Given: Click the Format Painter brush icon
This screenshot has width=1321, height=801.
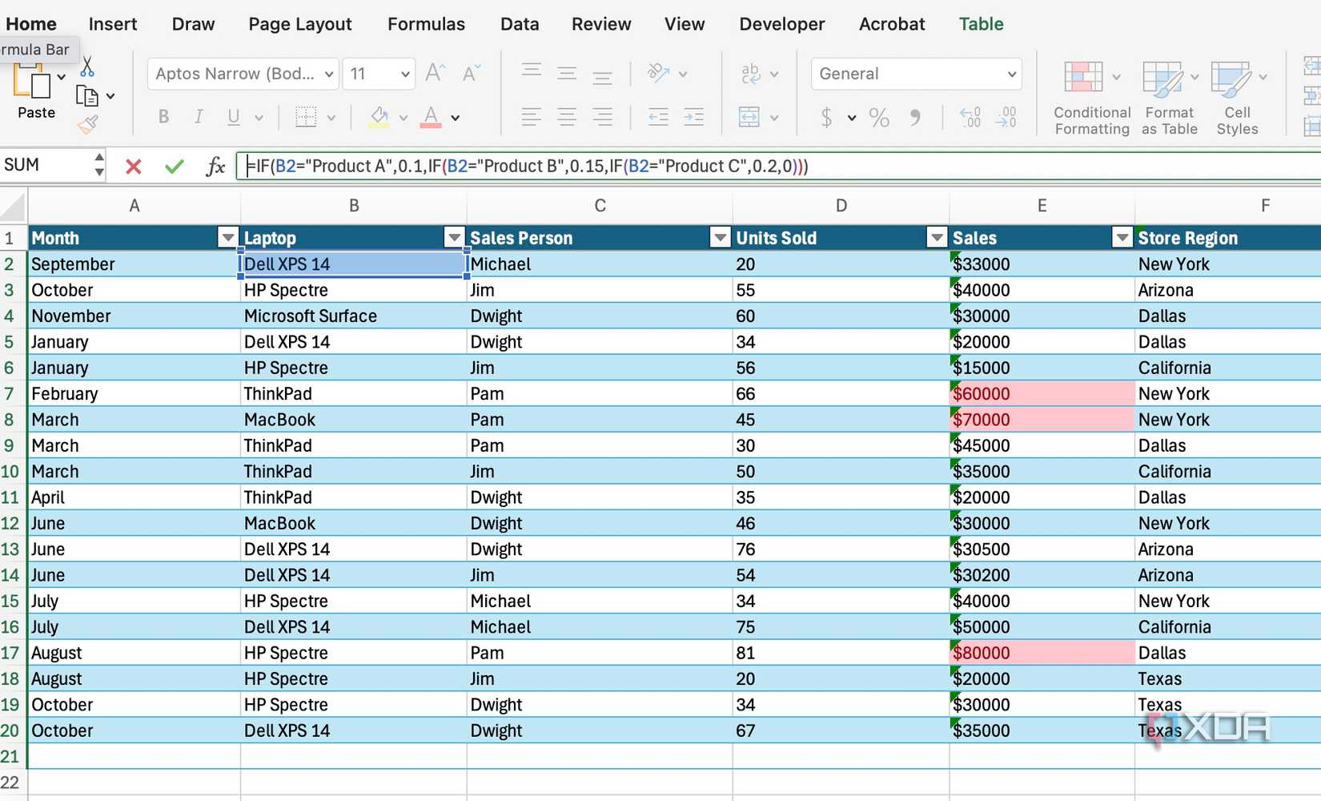Looking at the screenshot, I should pos(87,124).
